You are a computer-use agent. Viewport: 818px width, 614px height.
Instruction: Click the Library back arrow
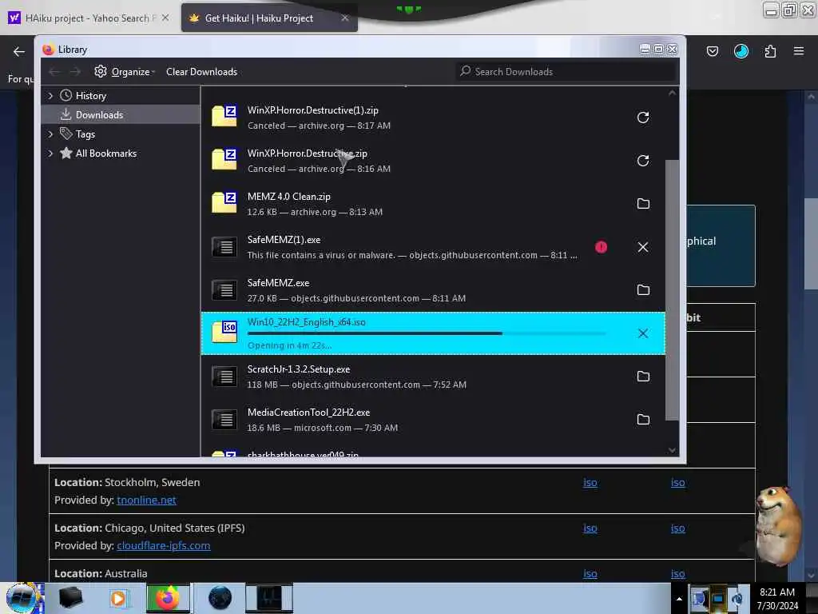54,71
